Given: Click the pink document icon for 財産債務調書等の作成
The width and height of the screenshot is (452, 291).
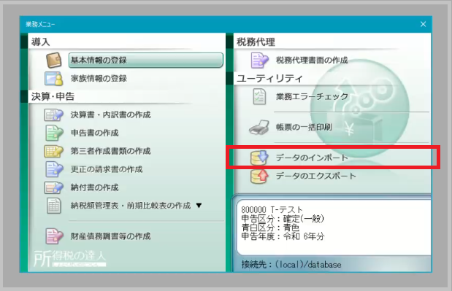Looking at the screenshot, I should [x=54, y=236].
